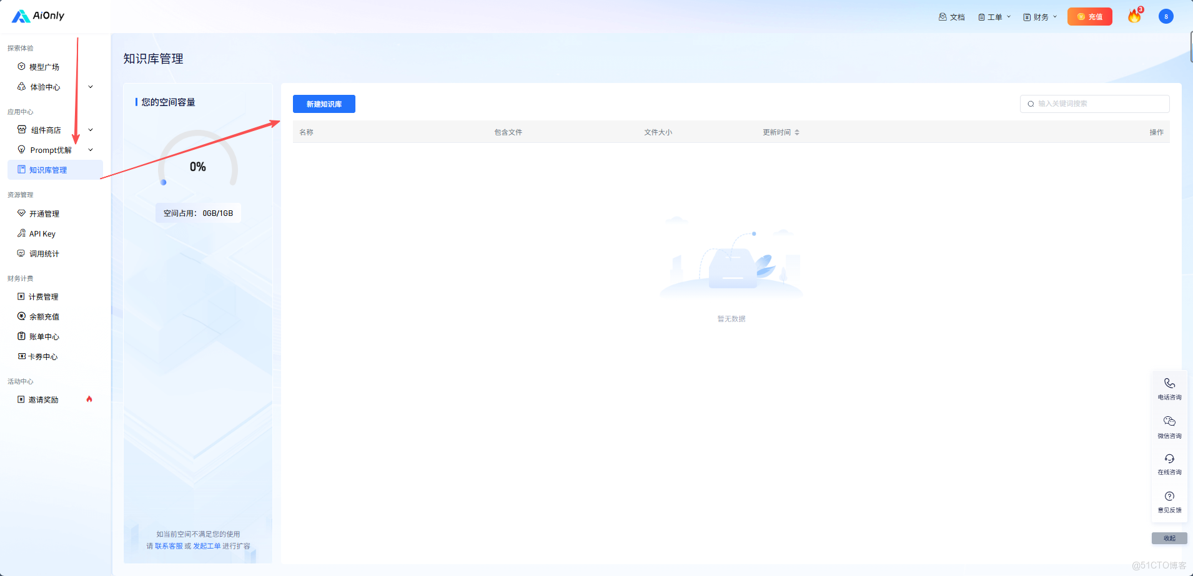Click the AiOnly logo
The width and height of the screenshot is (1193, 576).
coord(38,16)
